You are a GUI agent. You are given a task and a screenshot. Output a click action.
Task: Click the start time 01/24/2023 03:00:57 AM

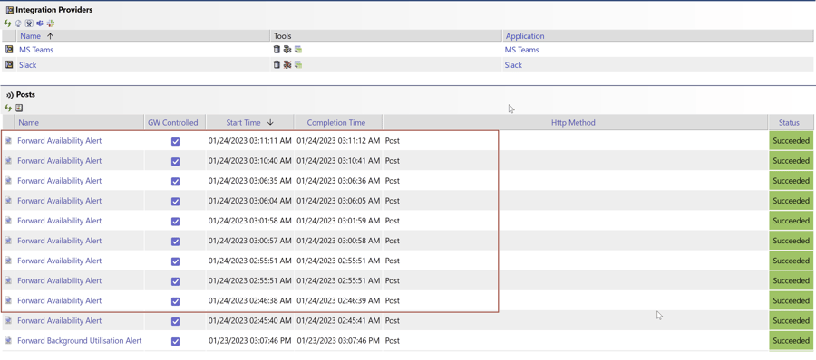click(250, 241)
